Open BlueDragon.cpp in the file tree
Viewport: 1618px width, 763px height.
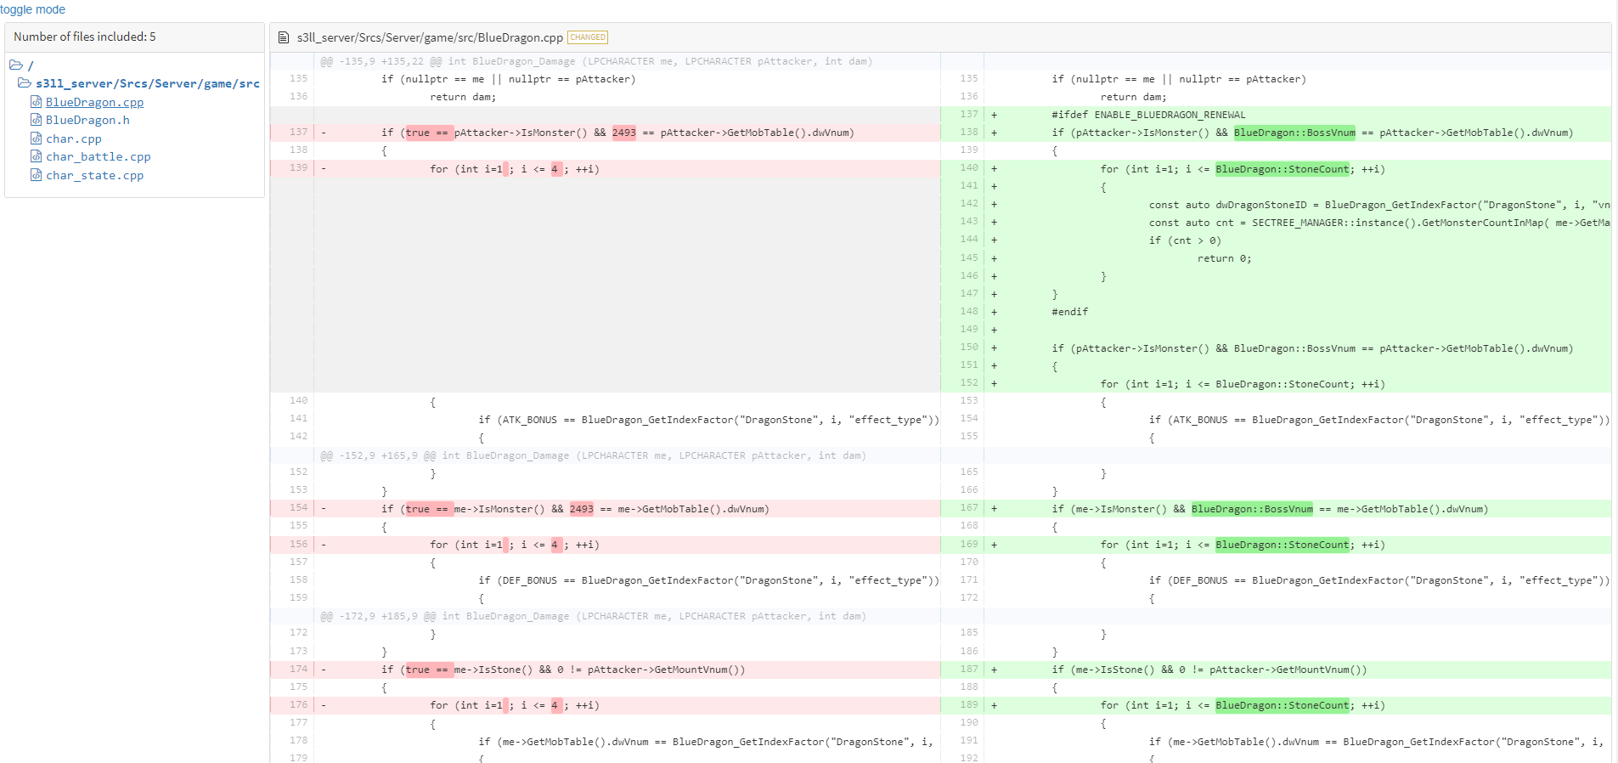94,102
